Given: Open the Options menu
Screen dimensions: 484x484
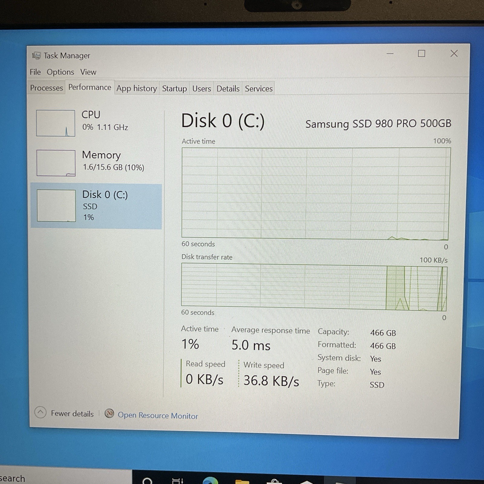Looking at the screenshot, I should click(x=60, y=72).
